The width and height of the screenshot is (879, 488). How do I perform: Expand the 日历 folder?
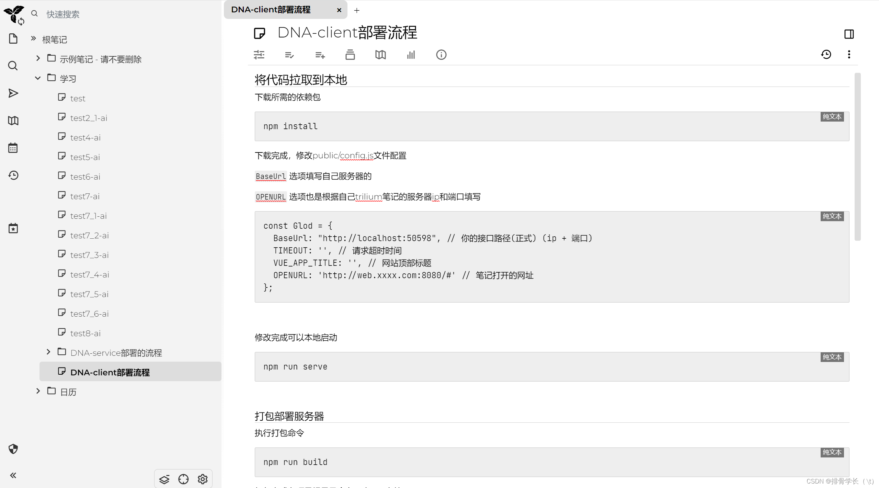(x=38, y=391)
